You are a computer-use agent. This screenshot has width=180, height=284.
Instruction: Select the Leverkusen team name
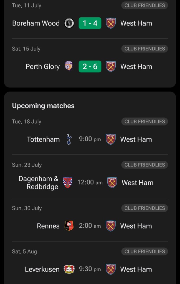(x=42, y=269)
